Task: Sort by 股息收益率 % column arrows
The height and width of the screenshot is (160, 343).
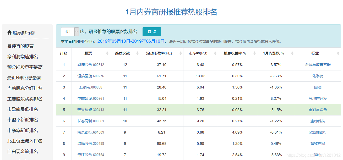Action: click(x=254, y=53)
